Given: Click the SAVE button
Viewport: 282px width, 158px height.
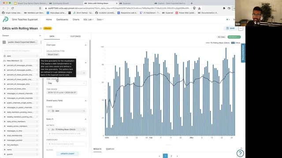Looking at the screenshot, I should click(x=230, y=28).
